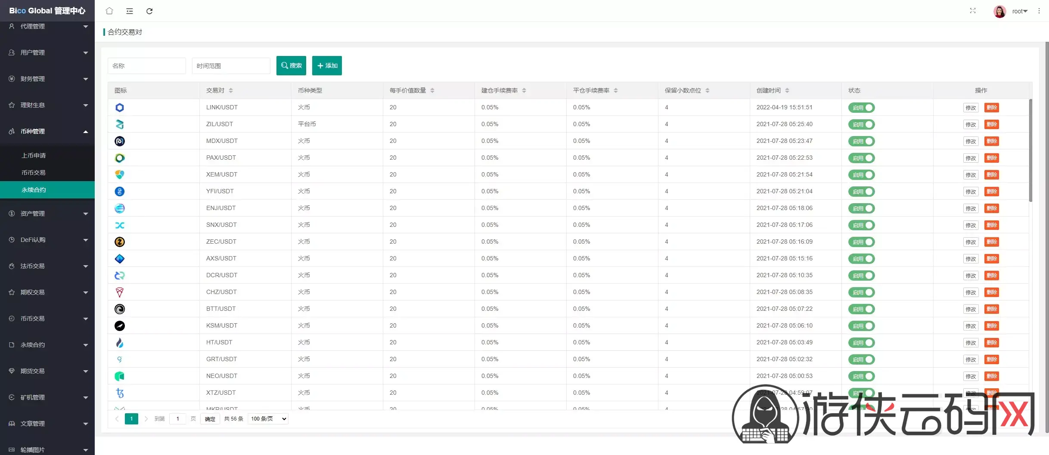Click the home icon in top bar
The height and width of the screenshot is (455, 1049).
click(x=109, y=11)
